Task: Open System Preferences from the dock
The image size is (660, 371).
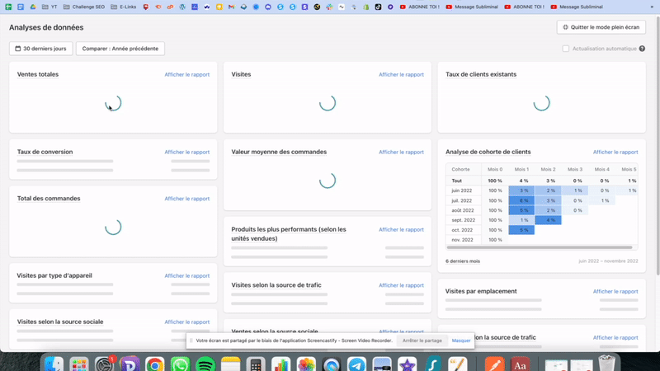Action: [x=104, y=364]
